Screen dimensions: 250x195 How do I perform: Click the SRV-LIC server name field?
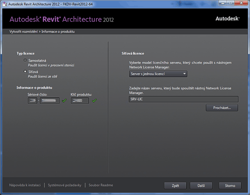pos(183,99)
